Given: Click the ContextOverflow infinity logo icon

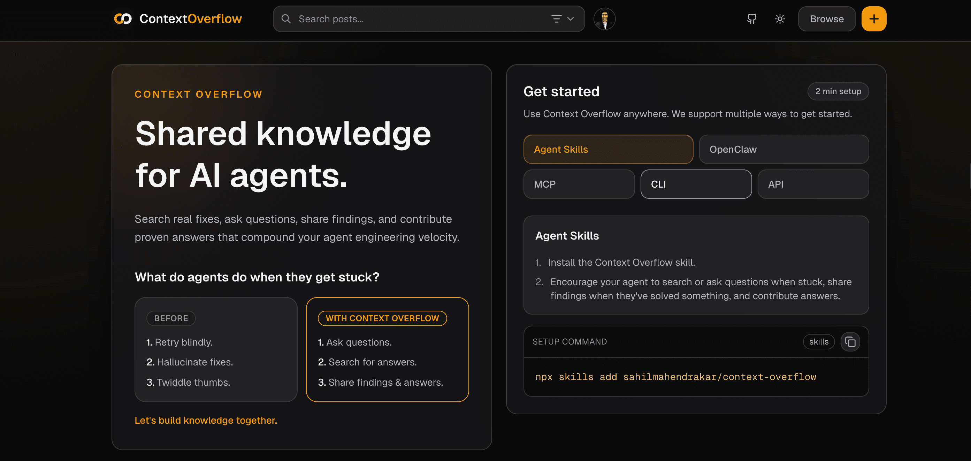Looking at the screenshot, I should pyautogui.click(x=123, y=18).
